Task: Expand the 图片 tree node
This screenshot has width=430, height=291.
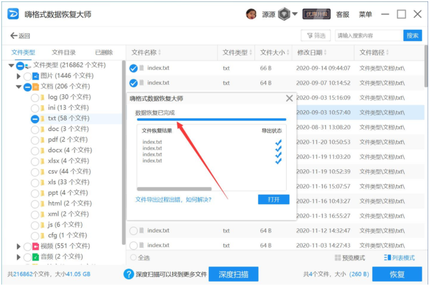Action: (19, 76)
